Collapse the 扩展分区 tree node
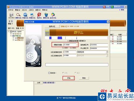Screen dimensions: 134x101 coord(11,36)
